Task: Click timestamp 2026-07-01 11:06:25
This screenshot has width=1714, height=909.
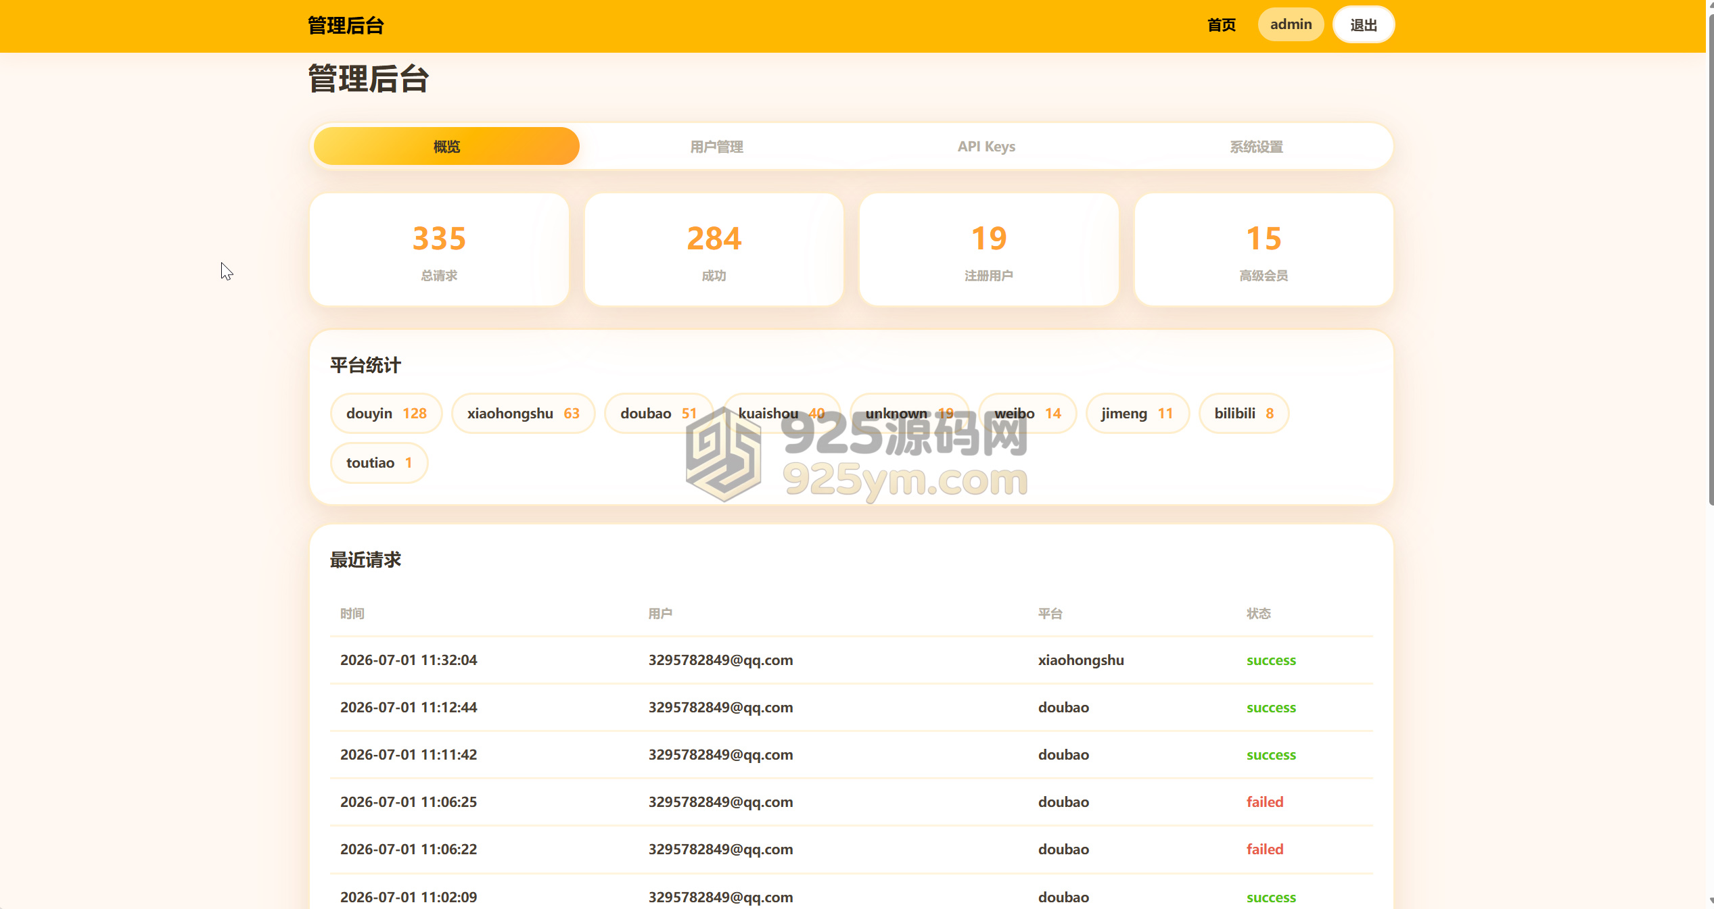Action: 409,802
